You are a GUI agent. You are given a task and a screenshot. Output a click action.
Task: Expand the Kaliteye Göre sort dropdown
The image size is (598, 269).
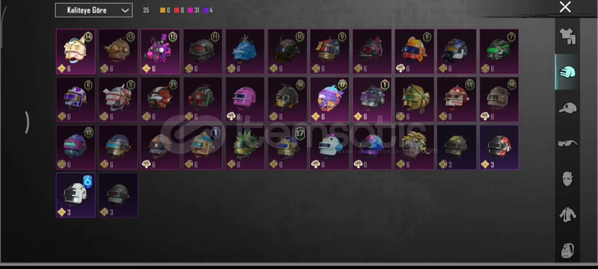94,10
